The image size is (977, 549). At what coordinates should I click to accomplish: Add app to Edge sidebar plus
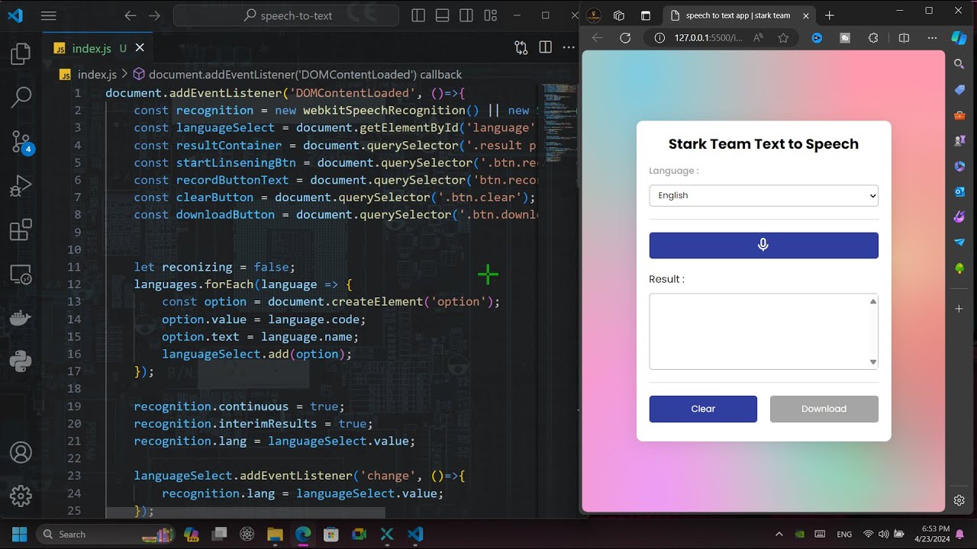click(x=959, y=308)
